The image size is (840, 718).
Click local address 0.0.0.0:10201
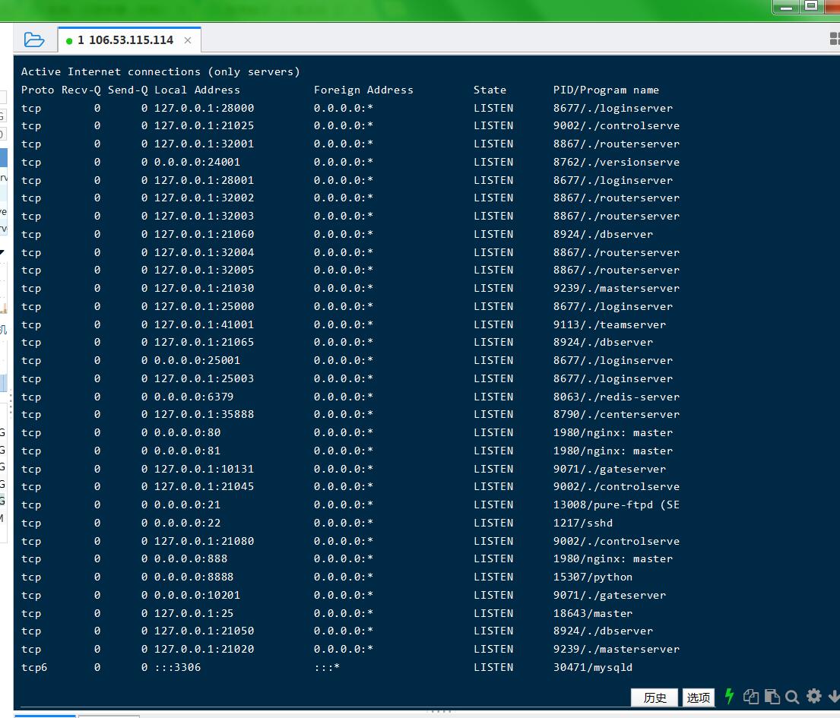pos(197,596)
